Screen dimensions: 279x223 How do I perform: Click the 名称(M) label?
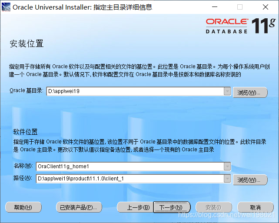pos(23,166)
